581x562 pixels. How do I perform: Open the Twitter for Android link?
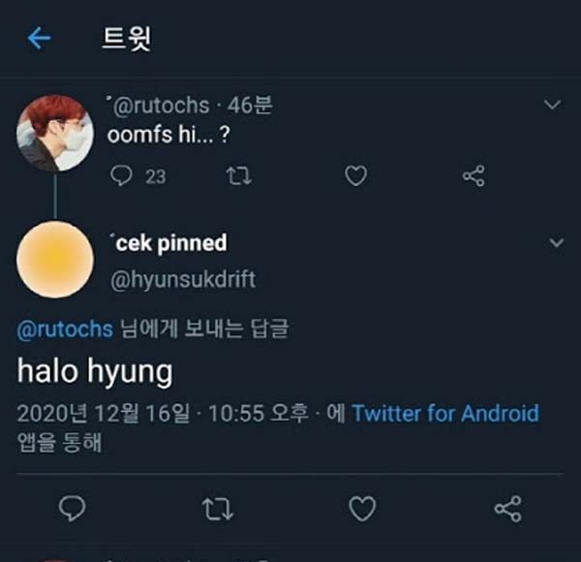(x=444, y=414)
